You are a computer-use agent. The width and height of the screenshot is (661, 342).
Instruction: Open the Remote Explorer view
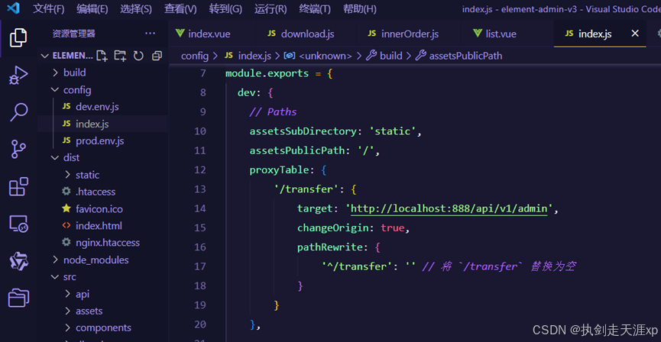[x=18, y=224]
